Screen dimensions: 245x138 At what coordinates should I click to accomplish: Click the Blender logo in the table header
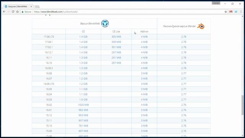(x=201, y=26)
